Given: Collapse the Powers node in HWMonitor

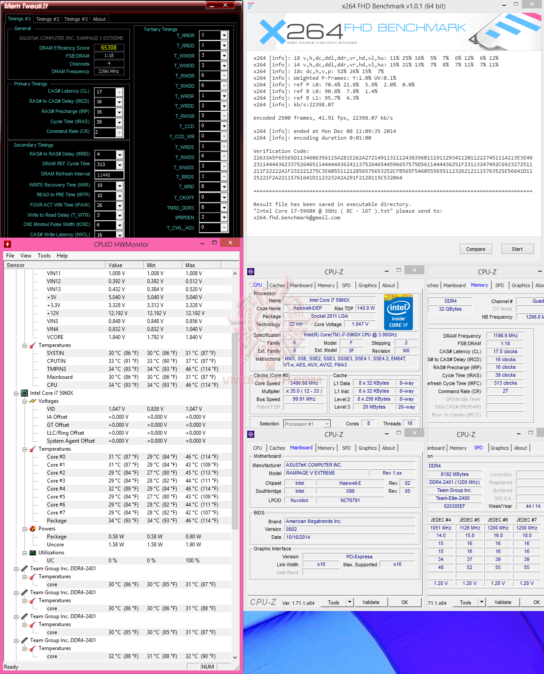Looking at the screenshot, I should pyautogui.click(x=25, y=529).
